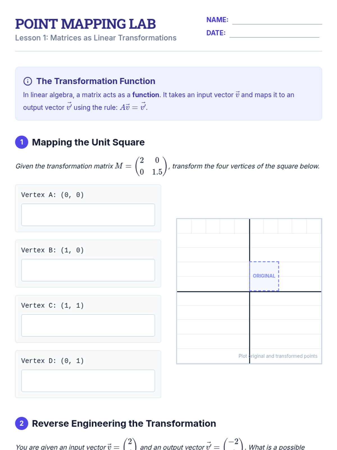The height and width of the screenshot is (450, 337).
Task: Click the Vertex B answer input box
Action: coord(88,270)
